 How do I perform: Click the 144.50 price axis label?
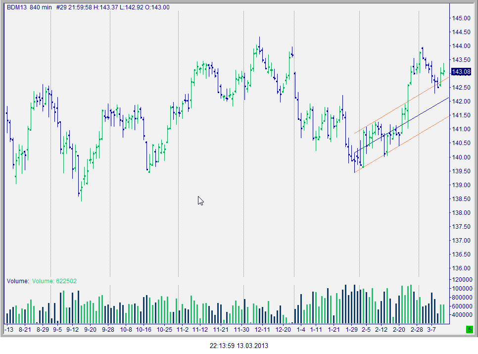(x=461, y=32)
